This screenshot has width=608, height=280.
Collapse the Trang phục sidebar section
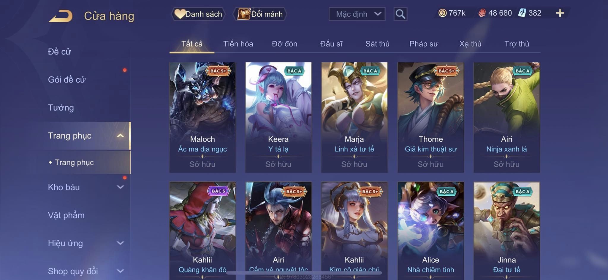[120, 136]
